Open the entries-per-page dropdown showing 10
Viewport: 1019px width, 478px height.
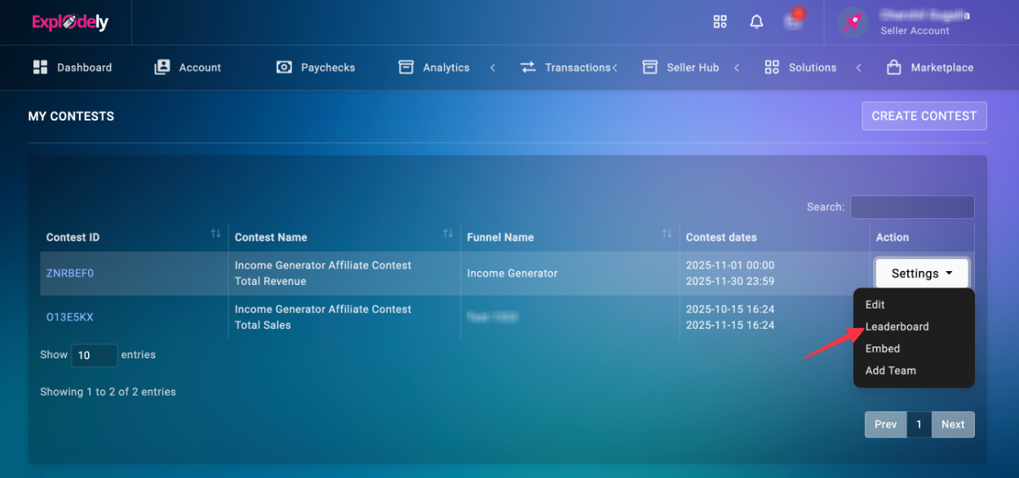click(x=94, y=355)
